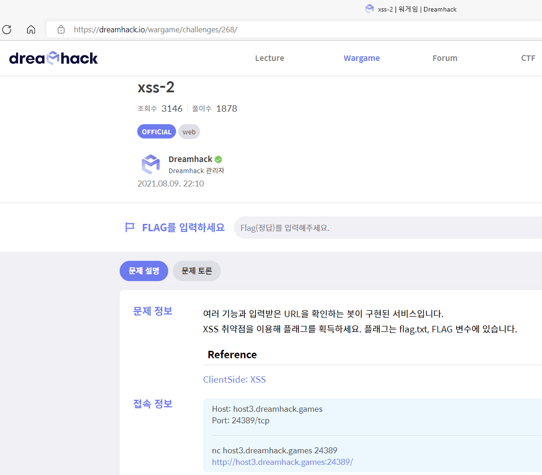Select the 풀이수 1878 solve count
The width and height of the screenshot is (542, 475).
click(215, 108)
